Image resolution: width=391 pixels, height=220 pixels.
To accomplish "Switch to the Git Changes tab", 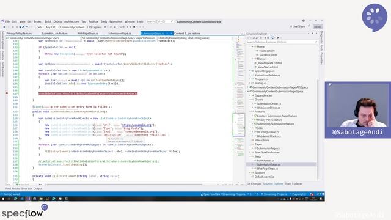I will point(254,183).
